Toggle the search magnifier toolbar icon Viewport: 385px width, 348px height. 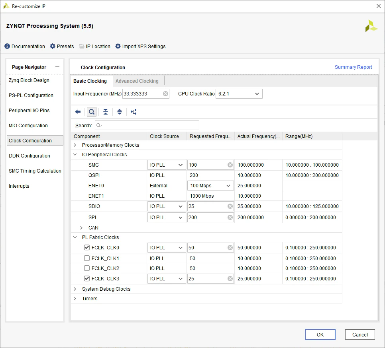pos(92,112)
